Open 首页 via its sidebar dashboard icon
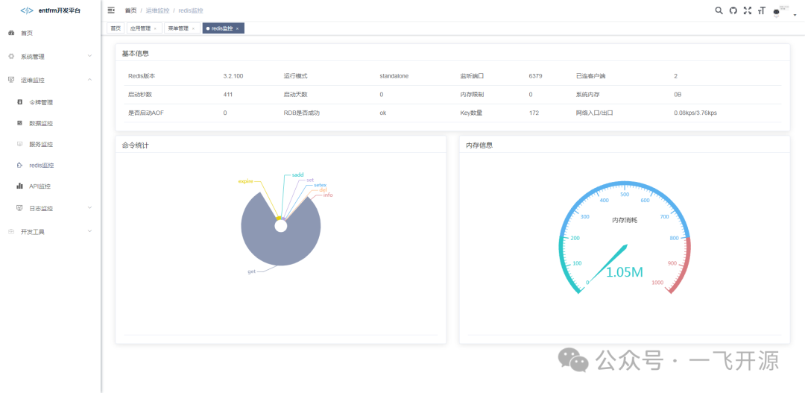Viewport: 805px width, 393px height. pos(11,33)
